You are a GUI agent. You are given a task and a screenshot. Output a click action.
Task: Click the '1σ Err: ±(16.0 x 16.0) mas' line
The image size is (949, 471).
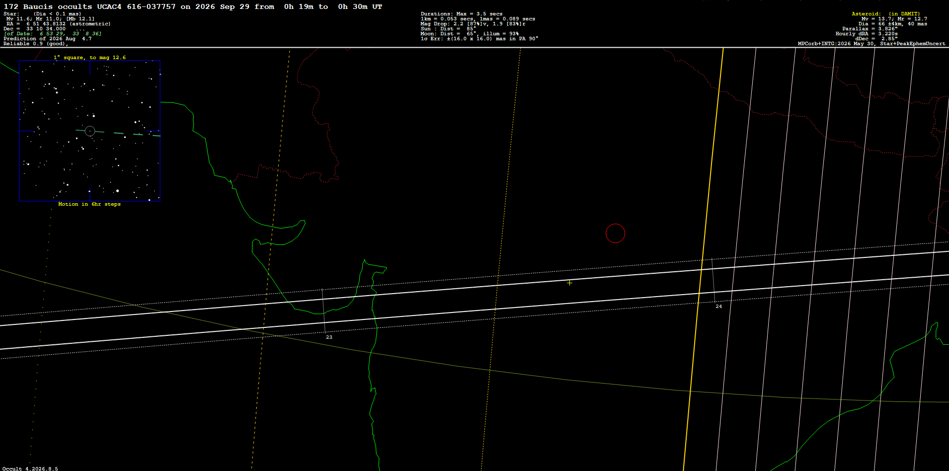479,39
